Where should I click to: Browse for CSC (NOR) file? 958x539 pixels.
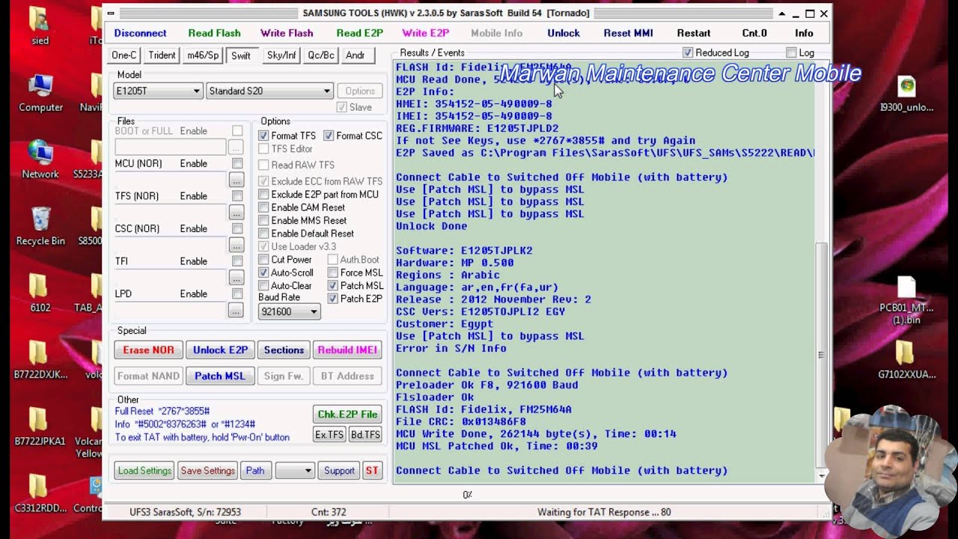236,246
